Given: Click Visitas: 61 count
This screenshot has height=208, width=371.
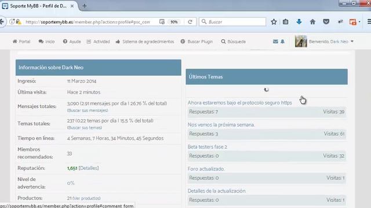Looking at the screenshot, I should [334, 133].
